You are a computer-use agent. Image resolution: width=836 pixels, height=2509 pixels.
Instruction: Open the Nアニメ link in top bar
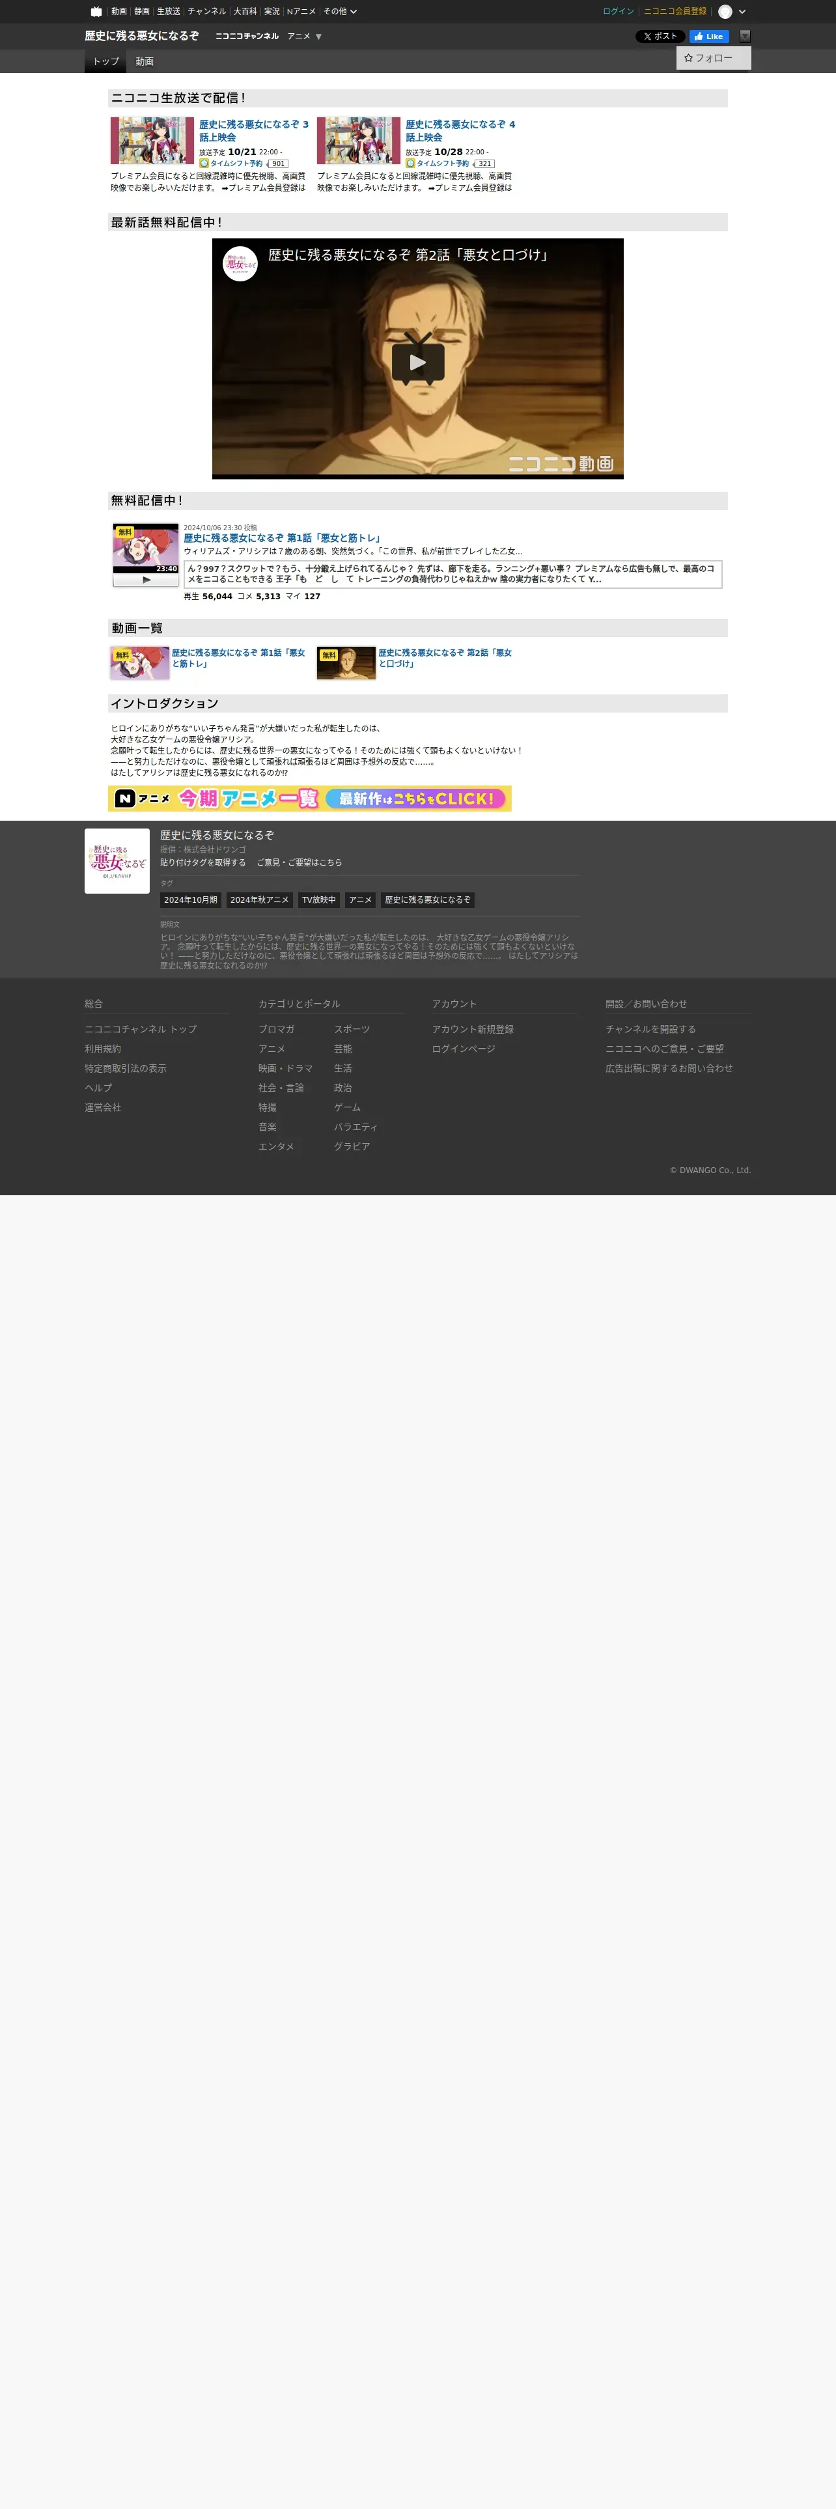(301, 12)
